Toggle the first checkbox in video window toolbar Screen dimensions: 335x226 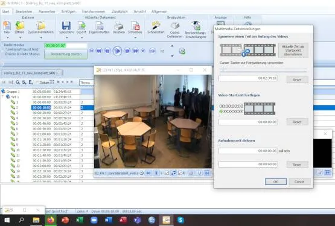tap(167, 173)
